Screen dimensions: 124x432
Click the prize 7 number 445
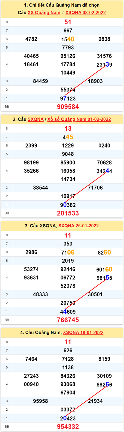[x=68, y=137]
